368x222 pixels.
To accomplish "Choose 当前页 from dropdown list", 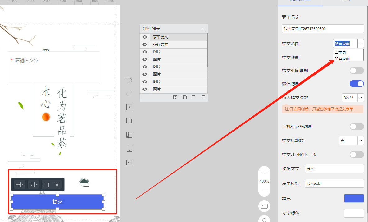I will [x=348, y=52].
